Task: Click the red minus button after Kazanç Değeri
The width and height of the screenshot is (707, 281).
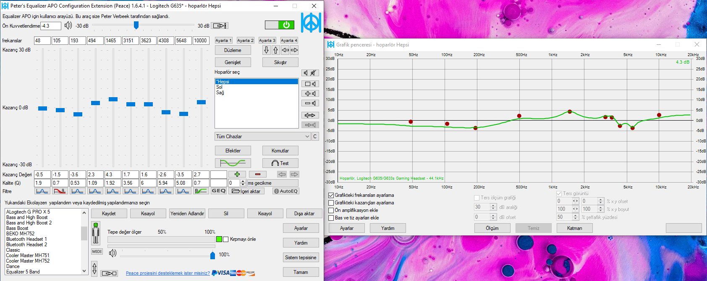Action: 258,174
